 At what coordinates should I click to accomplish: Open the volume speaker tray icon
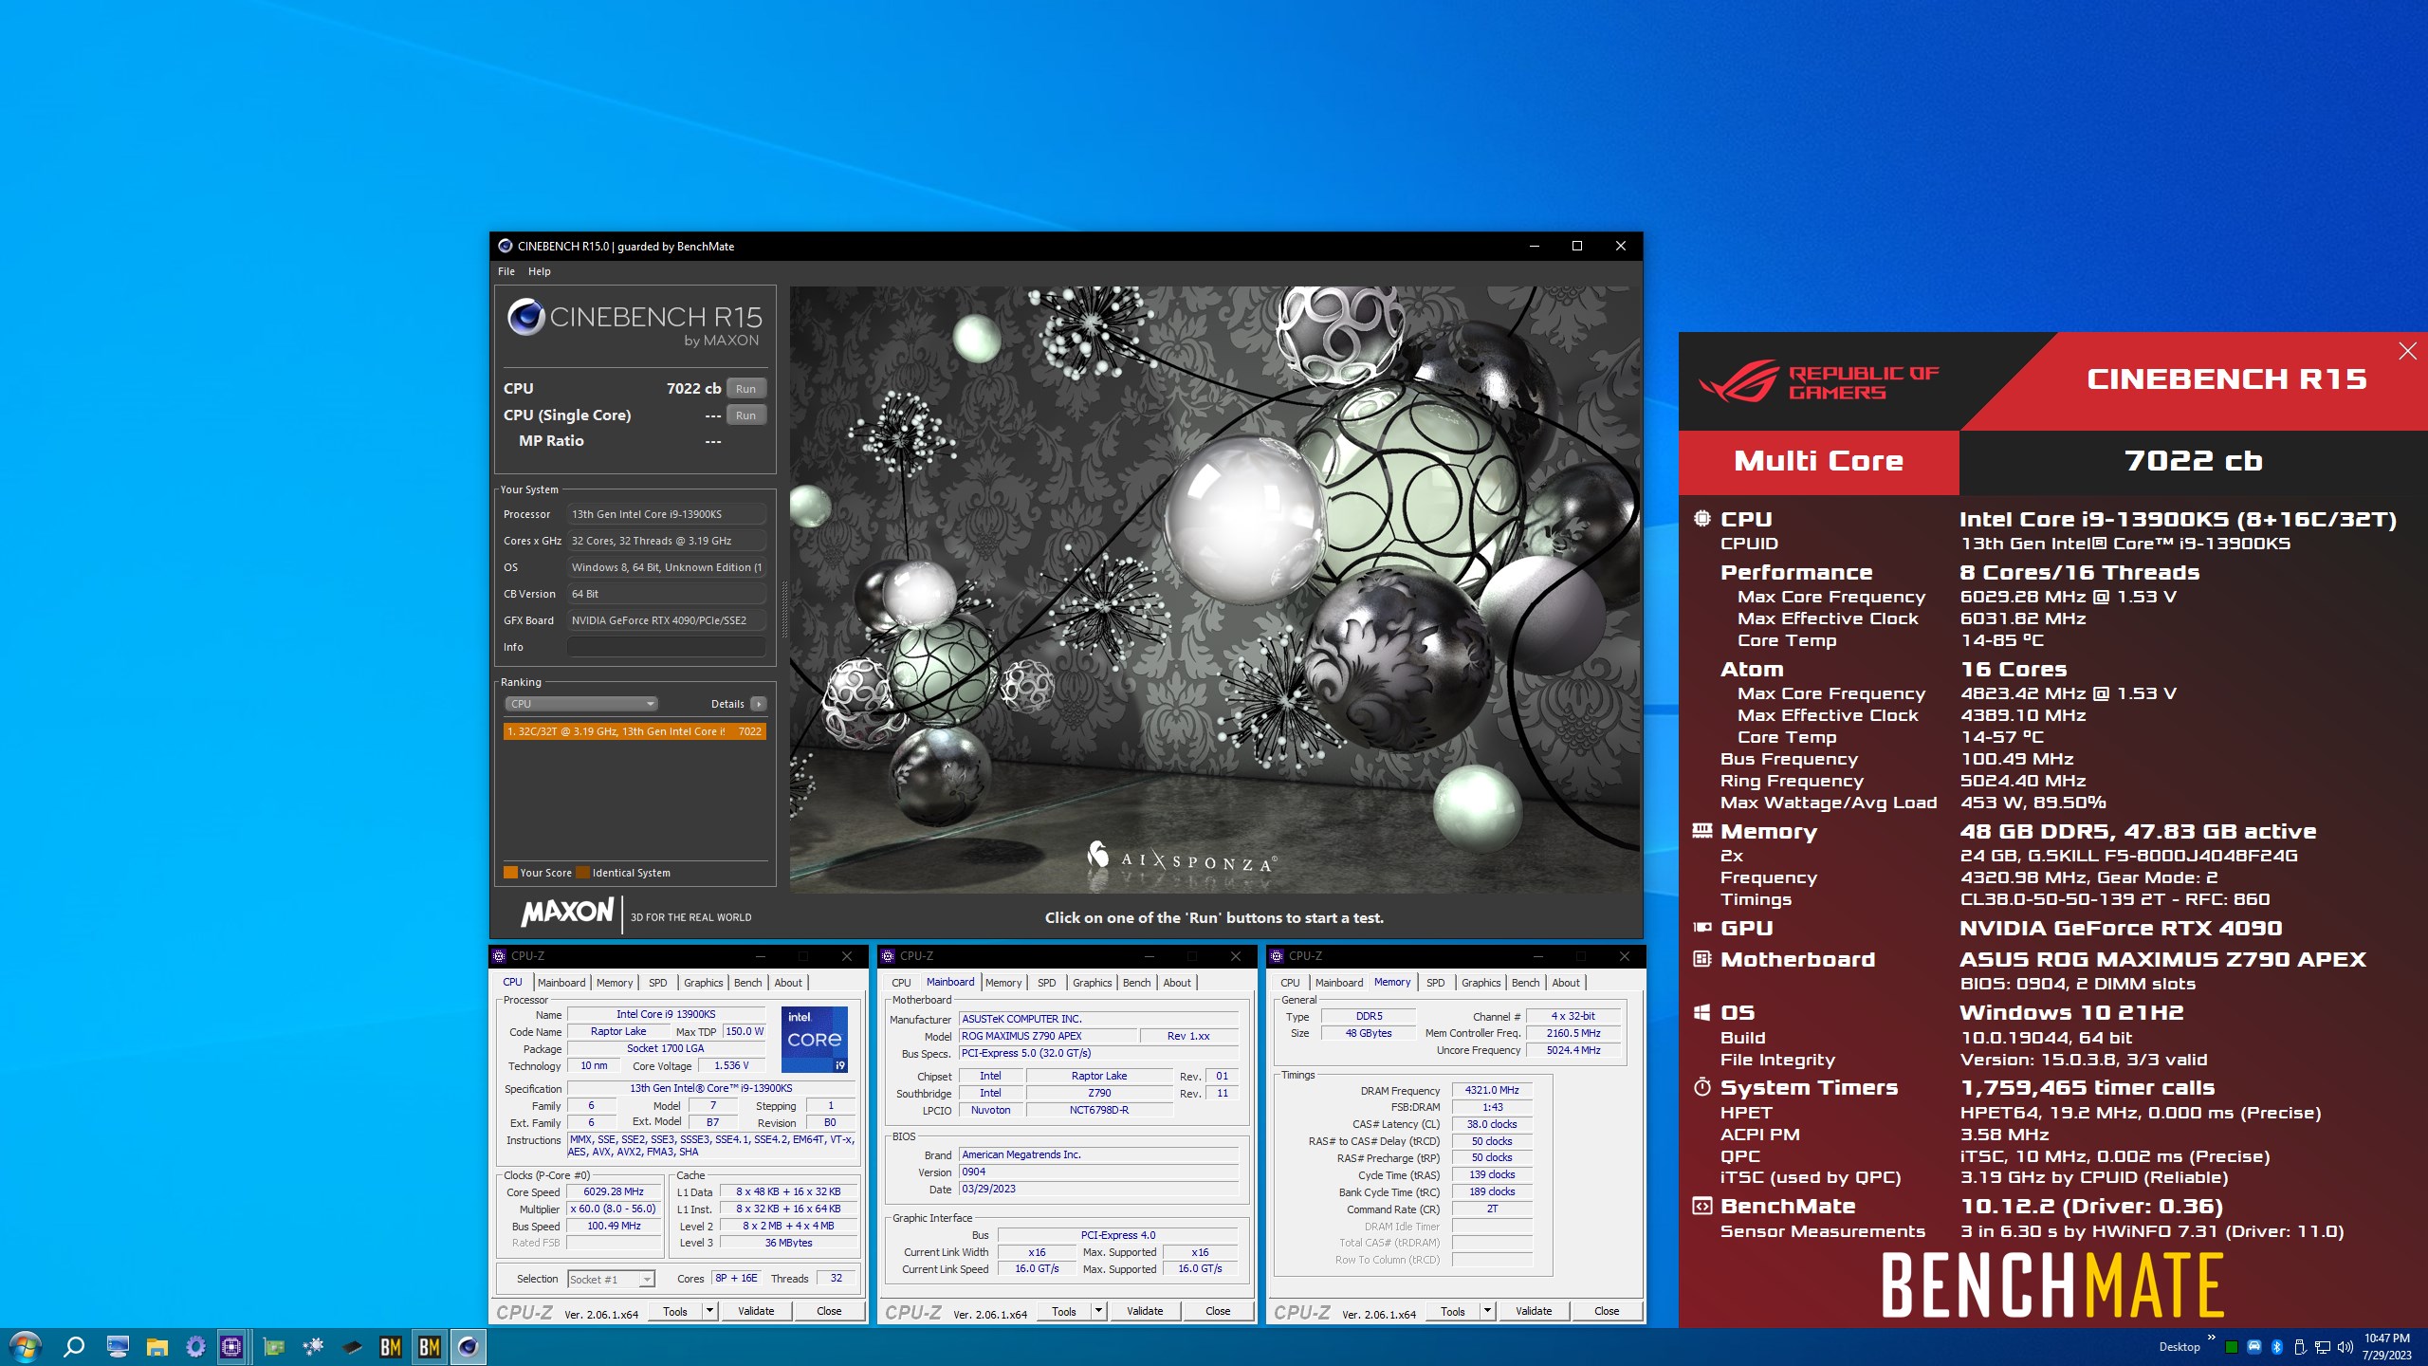pos(2345,1348)
